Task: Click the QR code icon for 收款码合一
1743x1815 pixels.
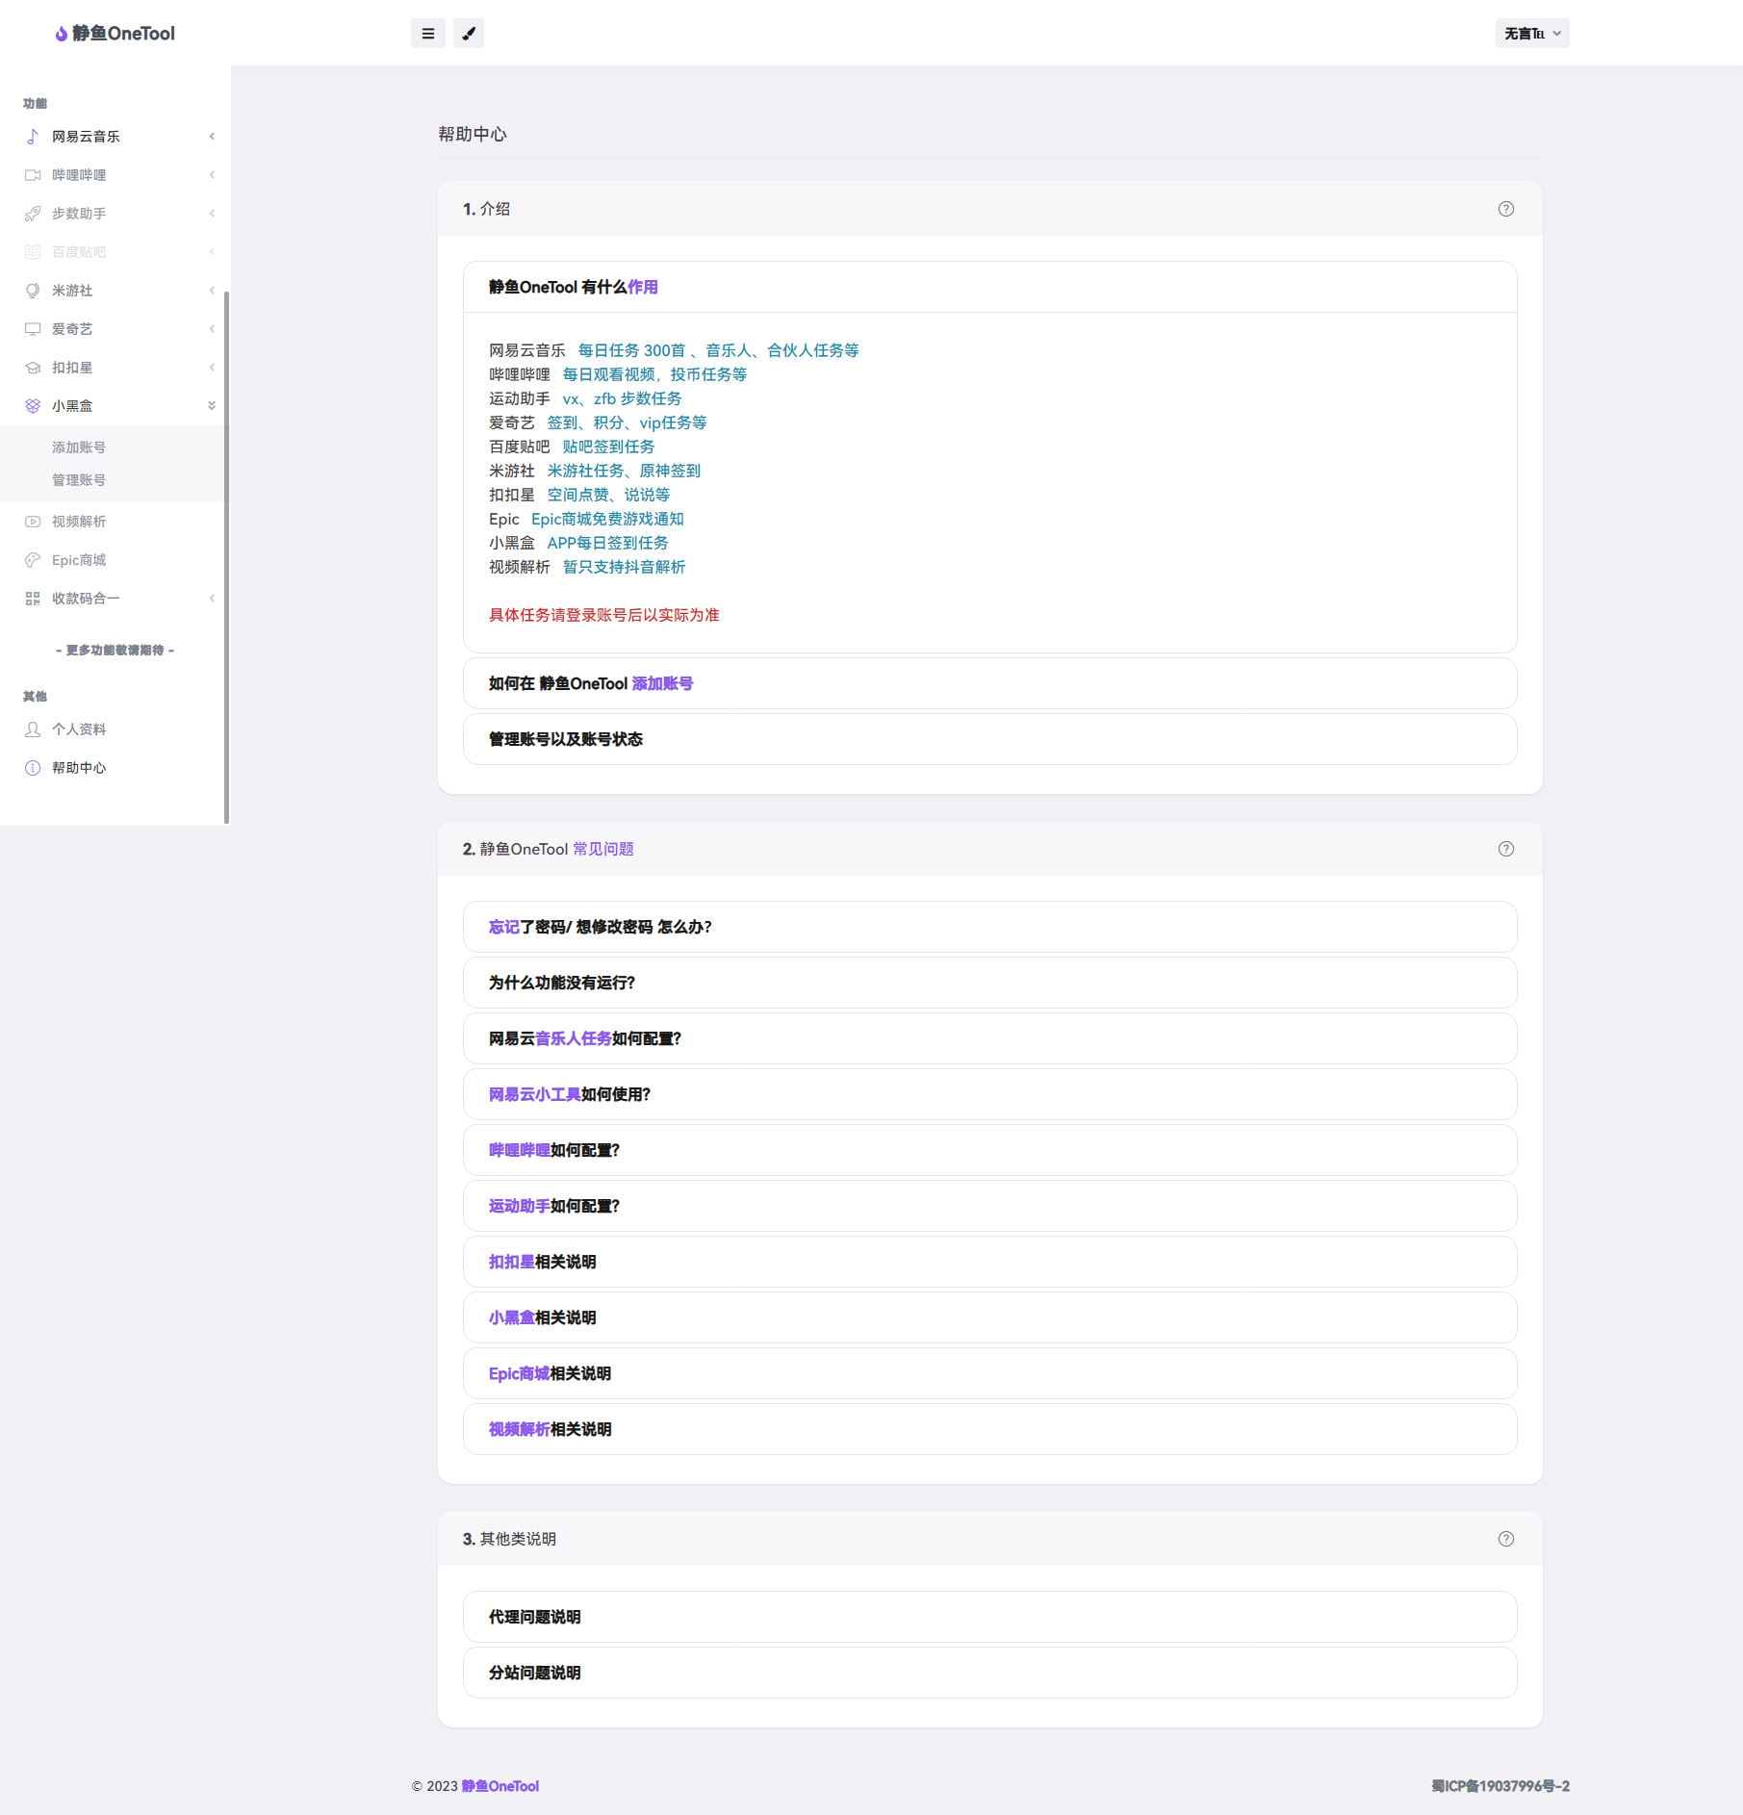Action: pyautogui.click(x=33, y=599)
